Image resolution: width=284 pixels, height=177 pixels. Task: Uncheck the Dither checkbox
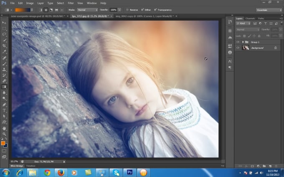(142, 10)
